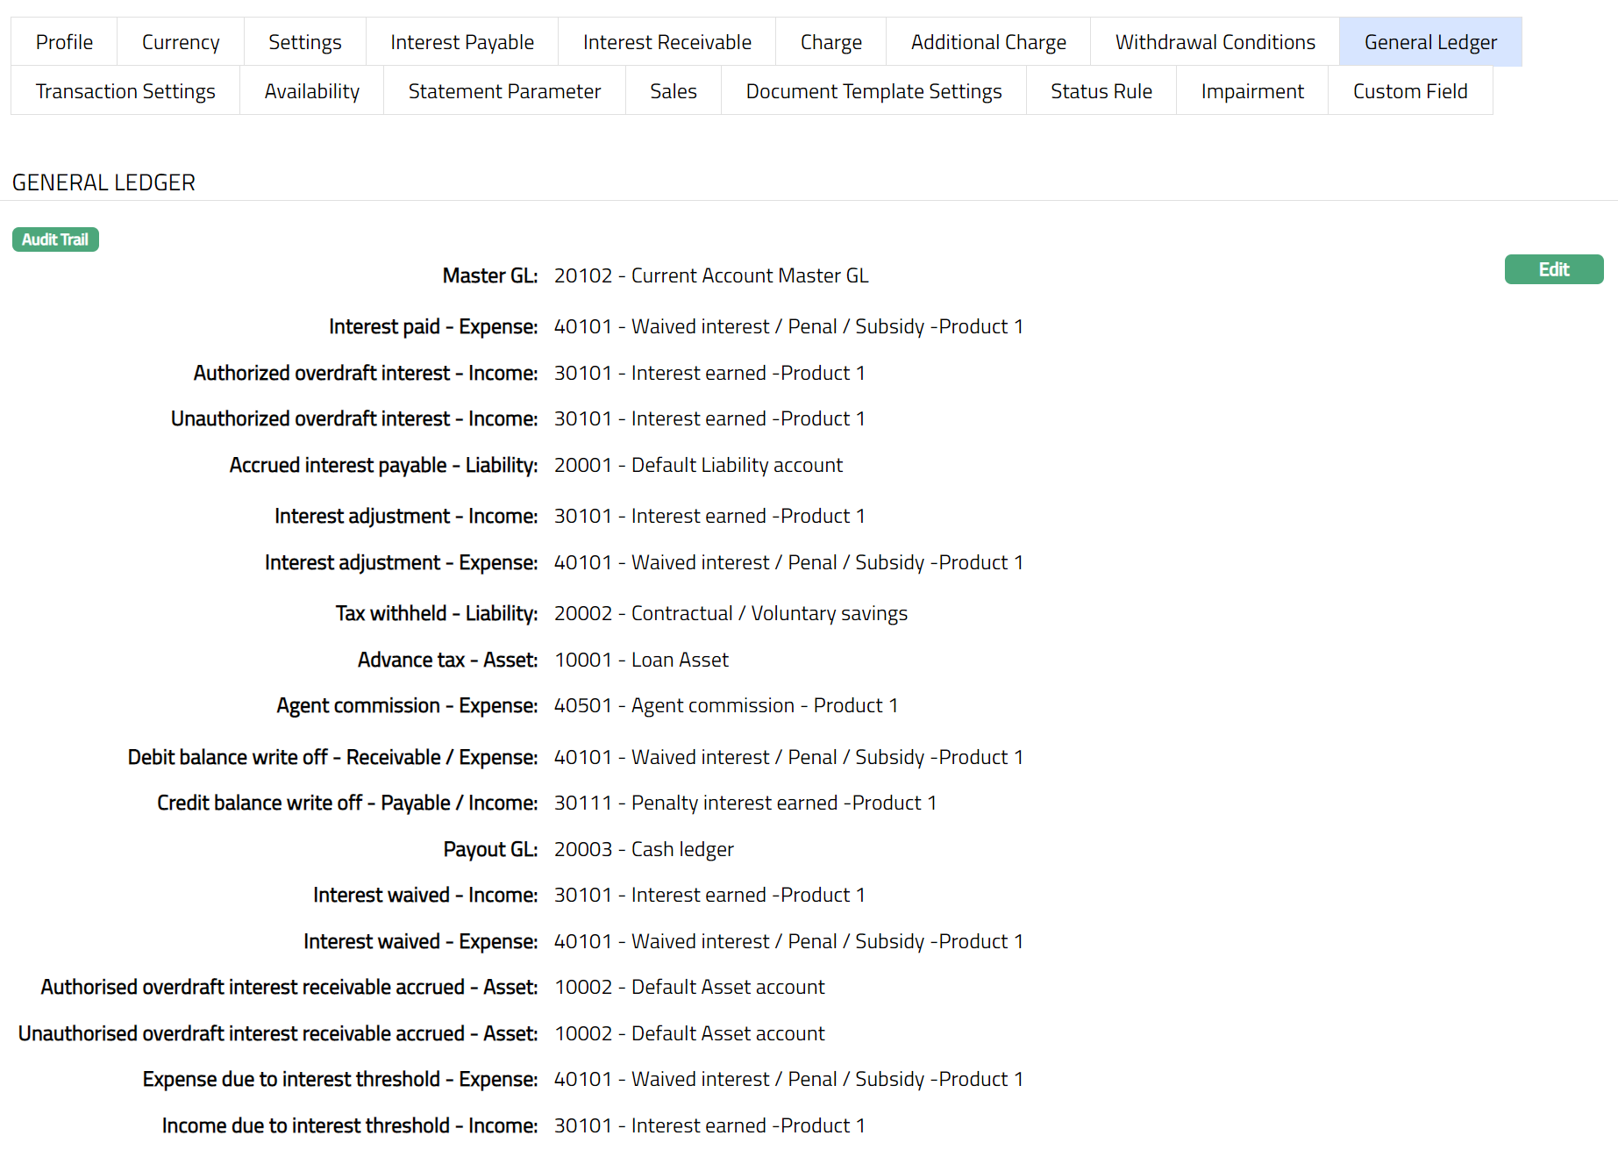
Task: Select the Interest Receivable tab
Action: (666, 42)
